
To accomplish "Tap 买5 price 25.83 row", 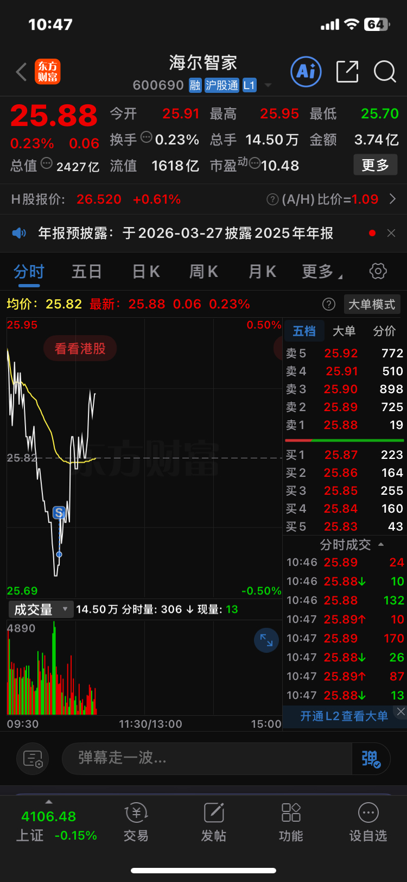I will point(344,527).
